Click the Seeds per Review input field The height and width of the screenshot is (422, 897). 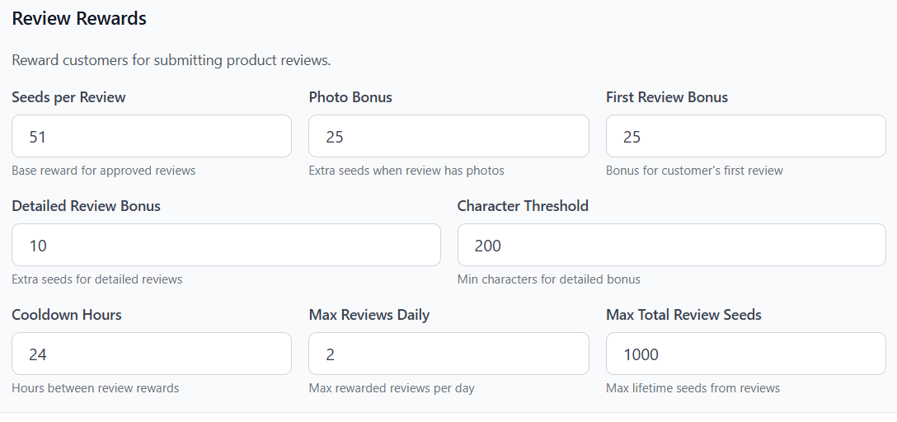pos(151,136)
